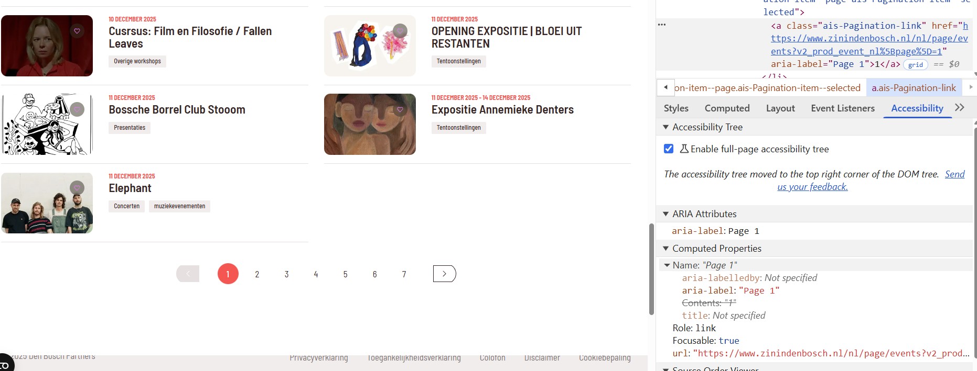Open the Event Listeners tab

[843, 108]
